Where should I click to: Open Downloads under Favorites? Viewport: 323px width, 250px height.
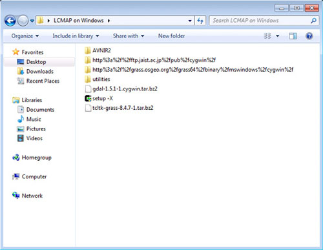[40, 71]
